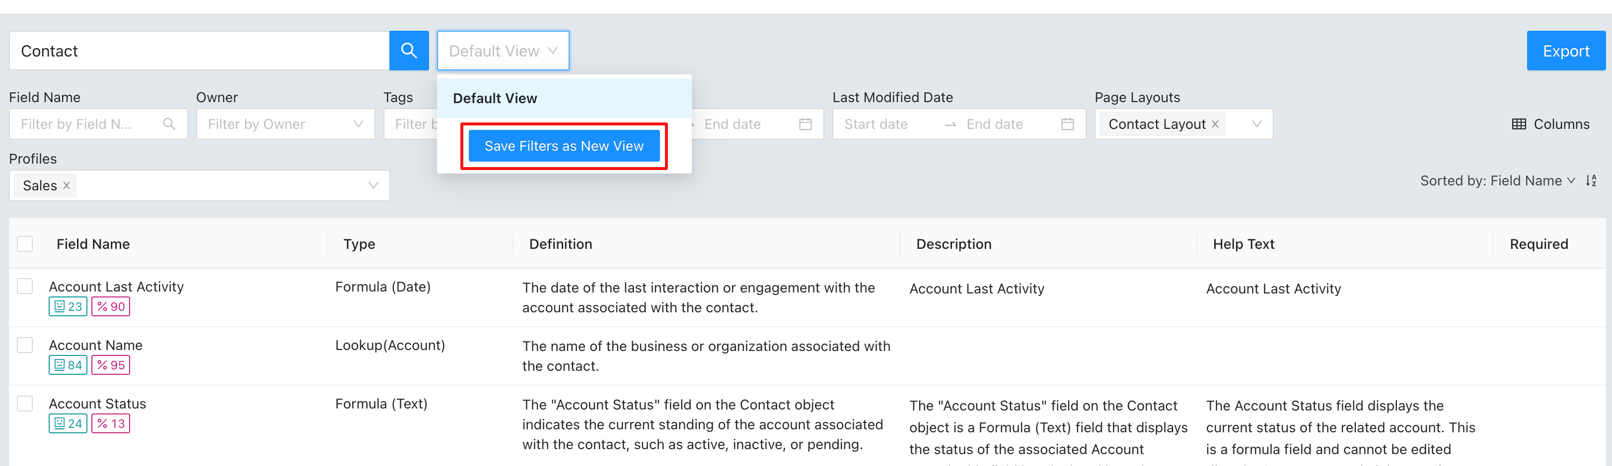Toggle the sort direction icon
Screen dimensions: 1612x466
coord(1591,180)
